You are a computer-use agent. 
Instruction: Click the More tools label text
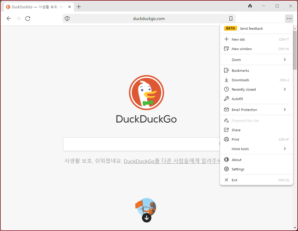[240, 149]
